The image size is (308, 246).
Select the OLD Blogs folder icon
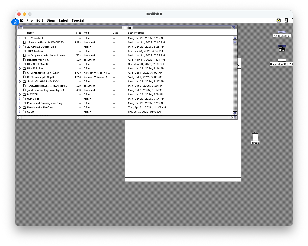[x=24, y=99]
